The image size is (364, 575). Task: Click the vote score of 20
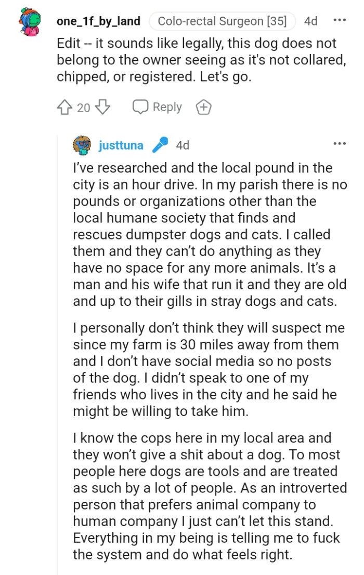84,108
